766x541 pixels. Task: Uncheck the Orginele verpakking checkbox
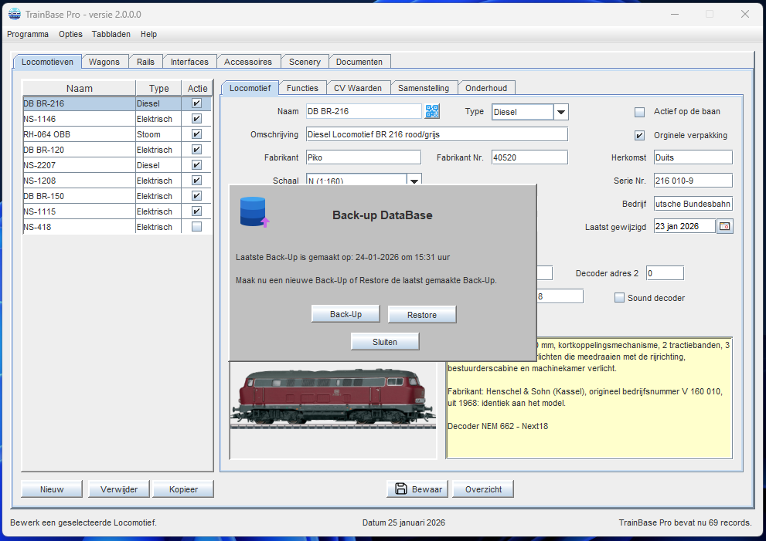(x=639, y=135)
